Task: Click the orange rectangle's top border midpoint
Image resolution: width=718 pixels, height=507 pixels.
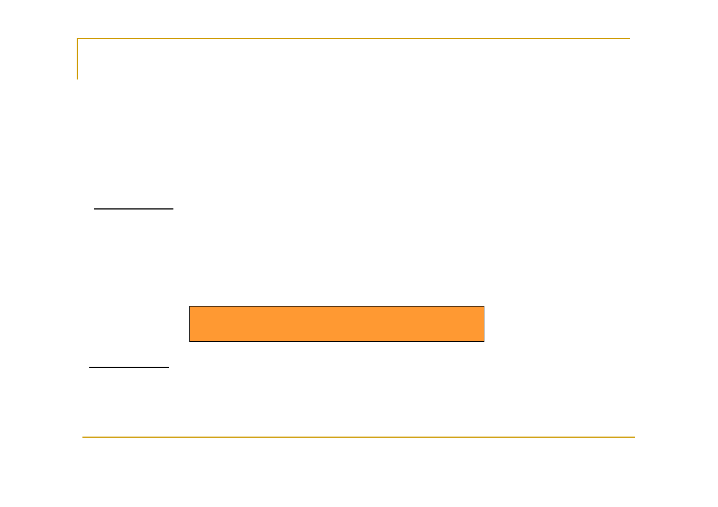Action: [x=337, y=307]
